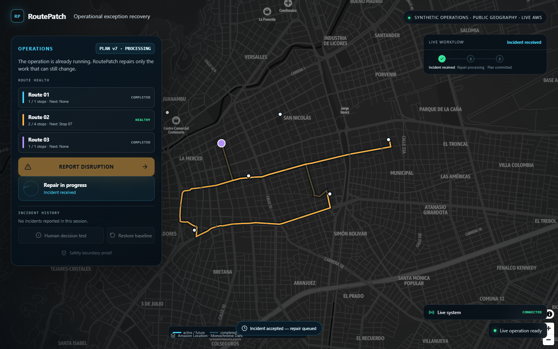Open the Route 03 card
This screenshot has width=558, height=349.
click(x=86, y=142)
